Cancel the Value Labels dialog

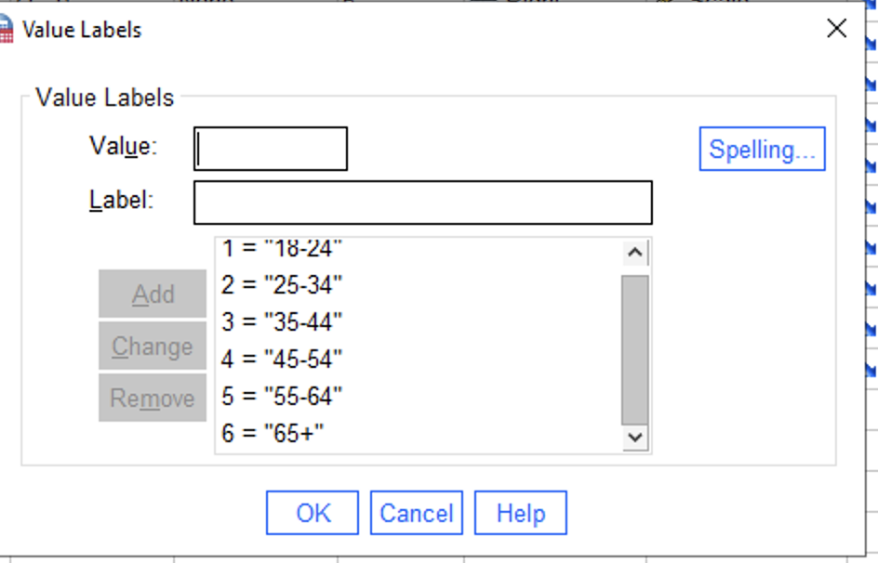click(416, 512)
